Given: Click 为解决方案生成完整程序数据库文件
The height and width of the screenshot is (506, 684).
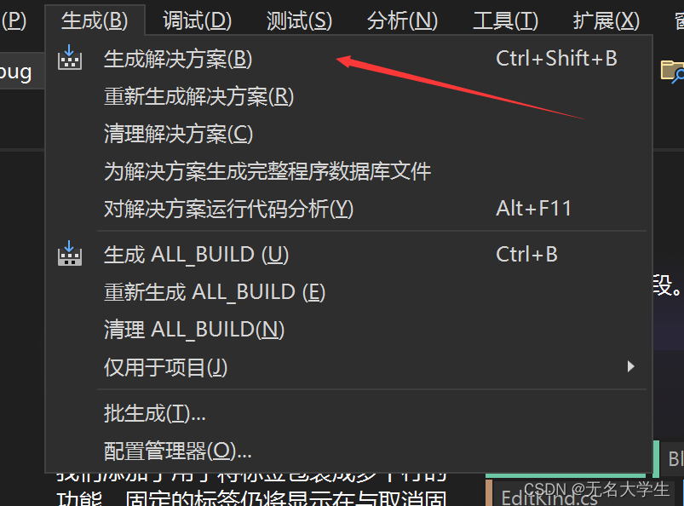Looking at the screenshot, I should (x=348, y=171).
